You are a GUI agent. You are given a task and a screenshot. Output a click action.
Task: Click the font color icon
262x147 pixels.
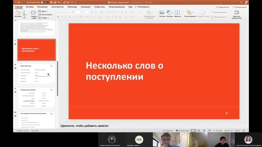[100, 17]
